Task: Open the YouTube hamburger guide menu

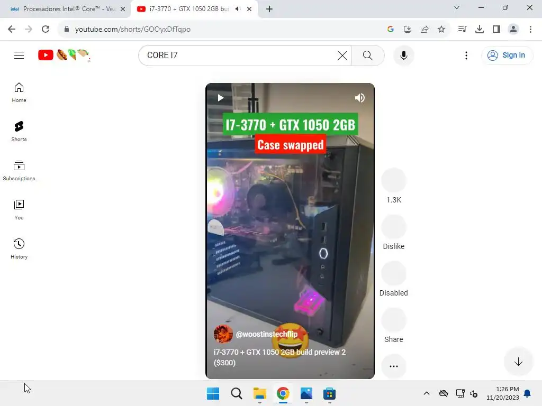Action: [x=19, y=55]
